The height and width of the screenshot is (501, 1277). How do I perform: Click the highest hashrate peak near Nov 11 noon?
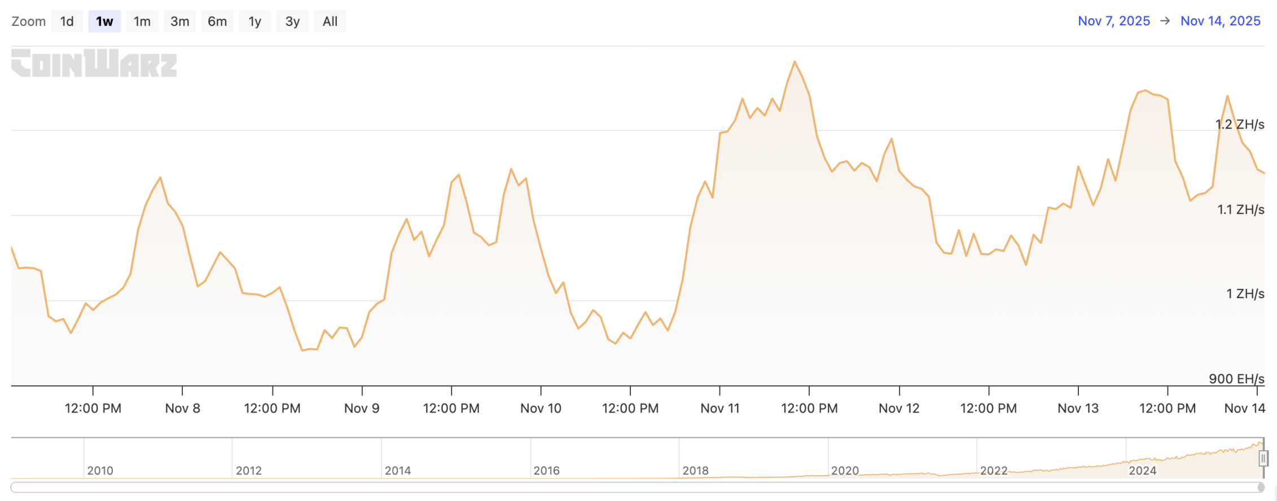click(x=795, y=61)
